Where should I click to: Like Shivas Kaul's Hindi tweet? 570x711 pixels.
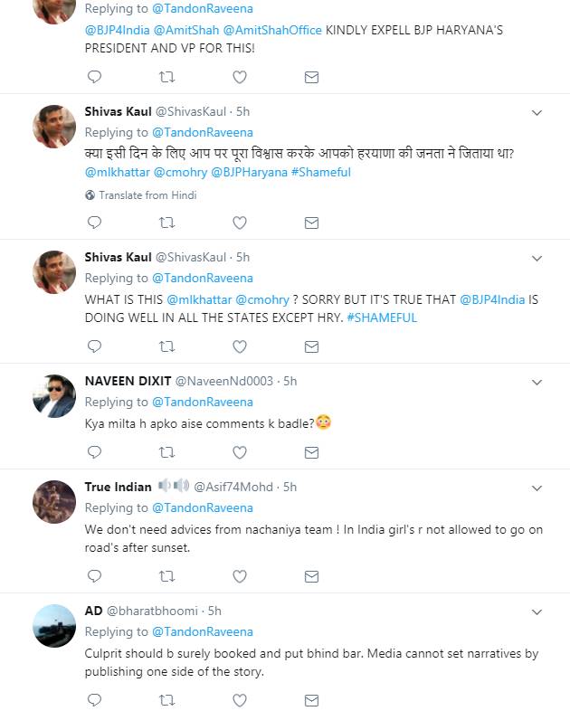(x=240, y=222)
